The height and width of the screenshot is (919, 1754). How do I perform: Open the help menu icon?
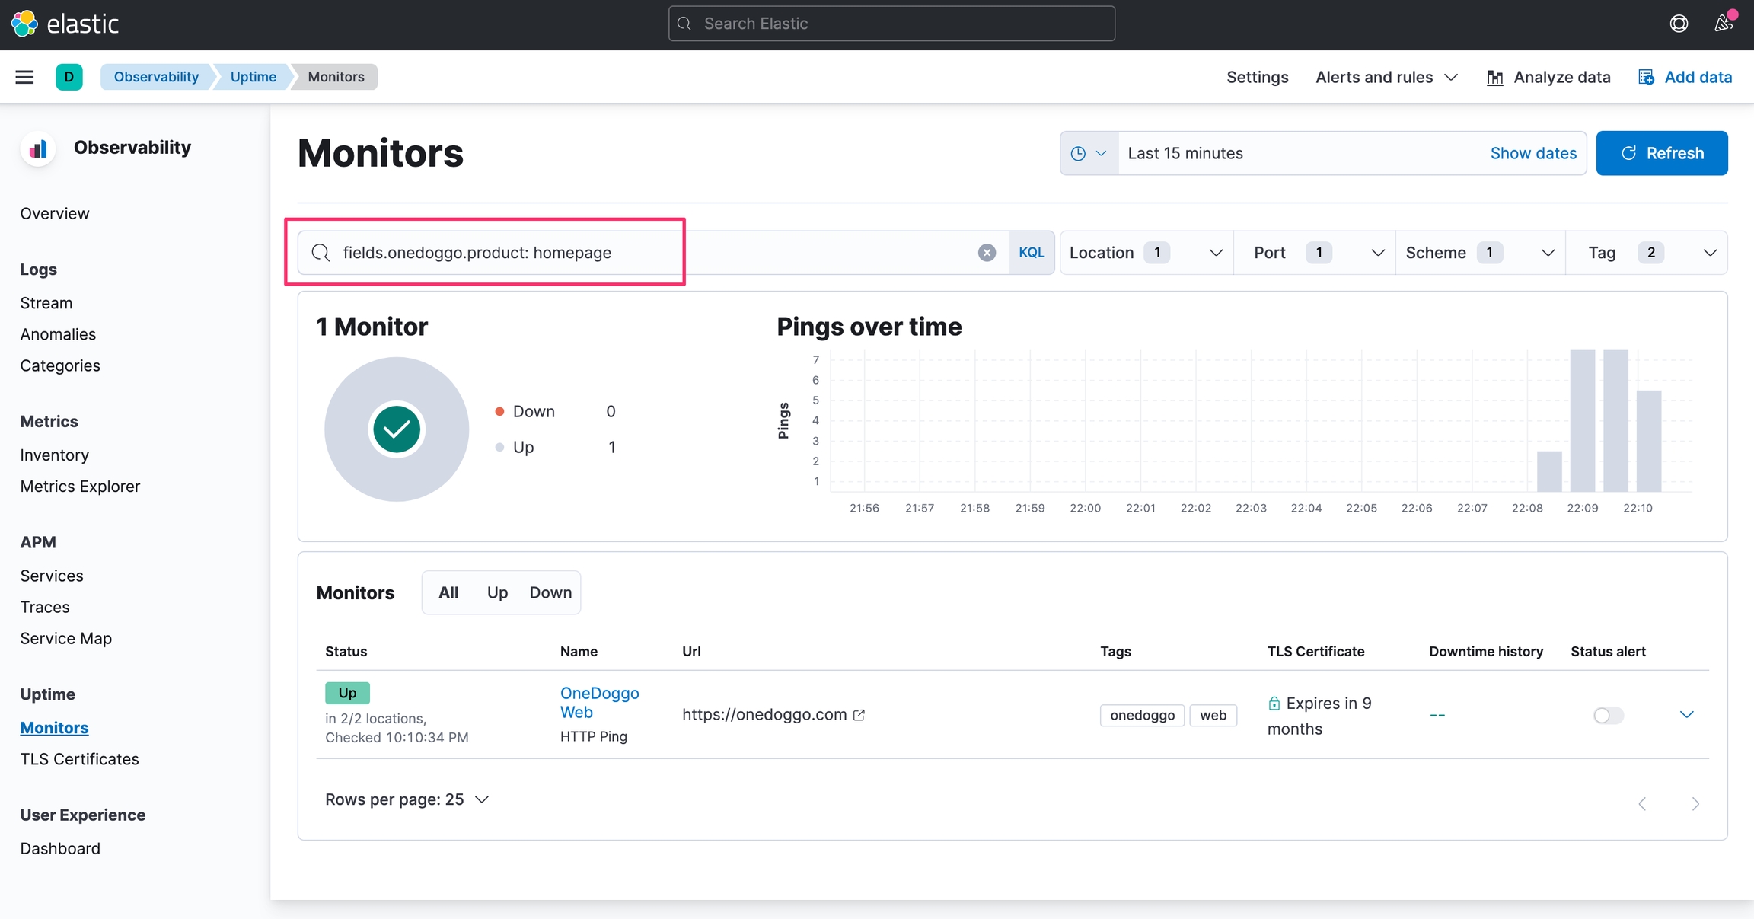[1679, 24]
